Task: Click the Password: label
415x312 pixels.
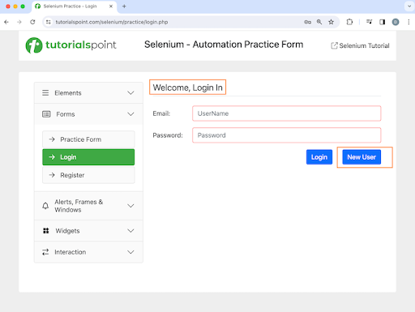Action: pyautogui.click(x=168, y=135)
